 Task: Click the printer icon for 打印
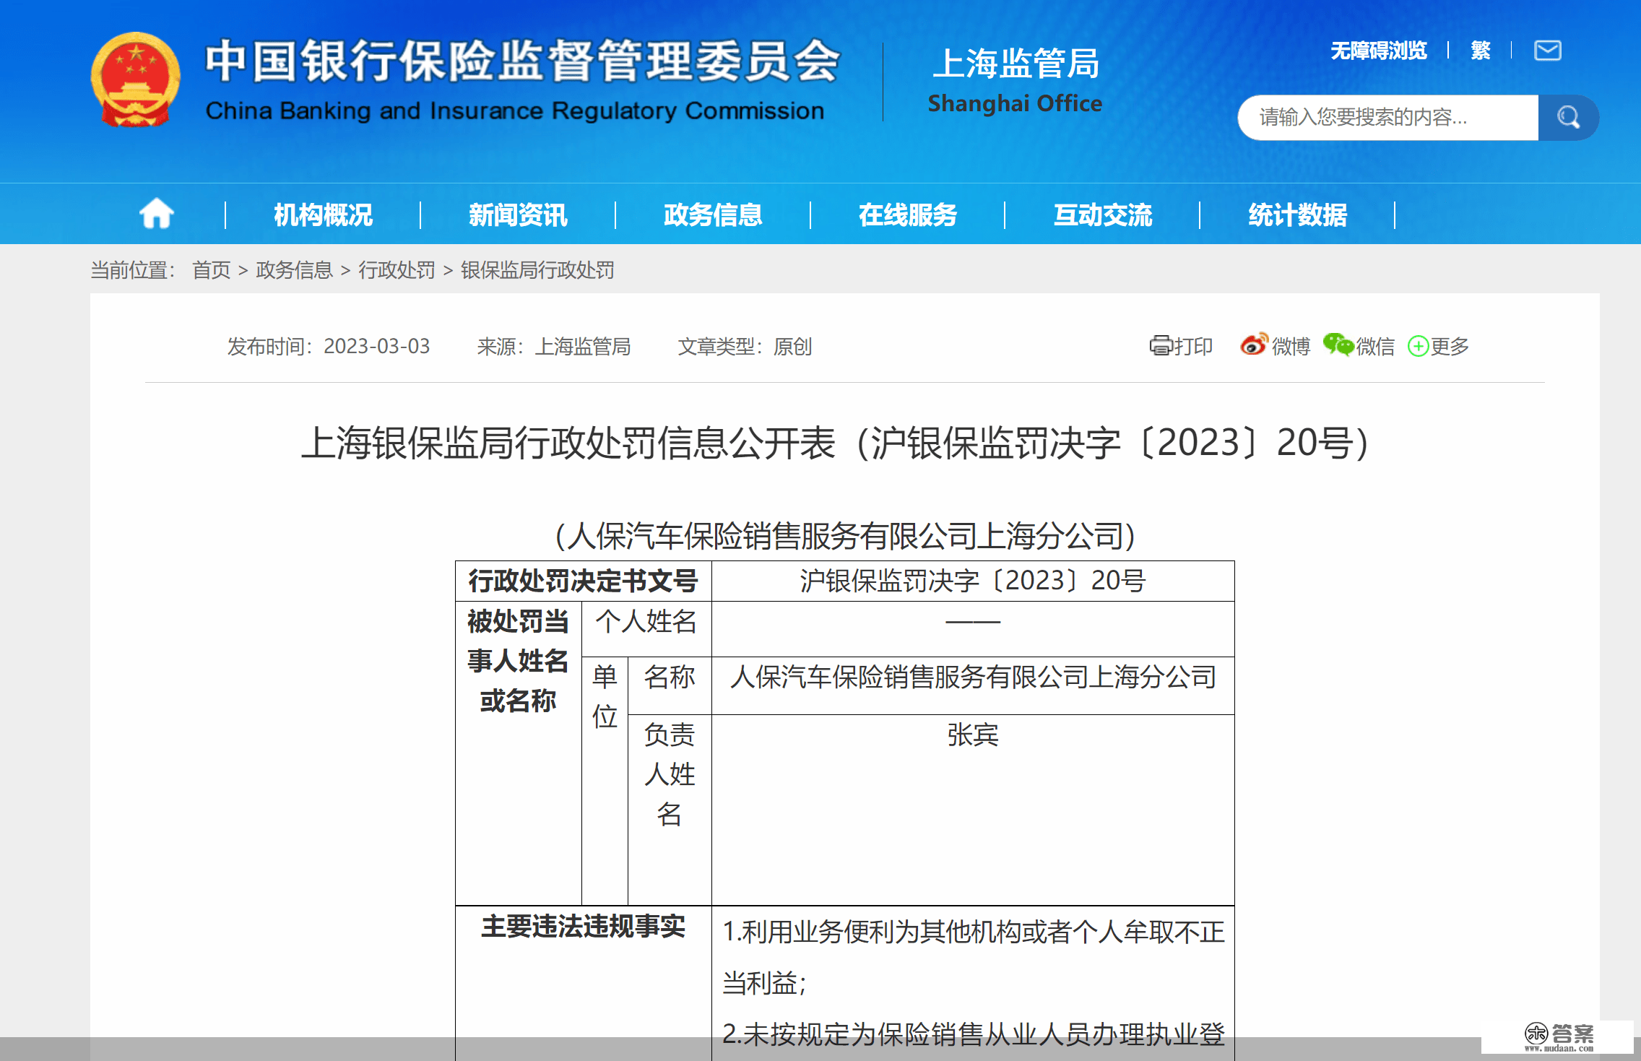(x=1161, y=346)
